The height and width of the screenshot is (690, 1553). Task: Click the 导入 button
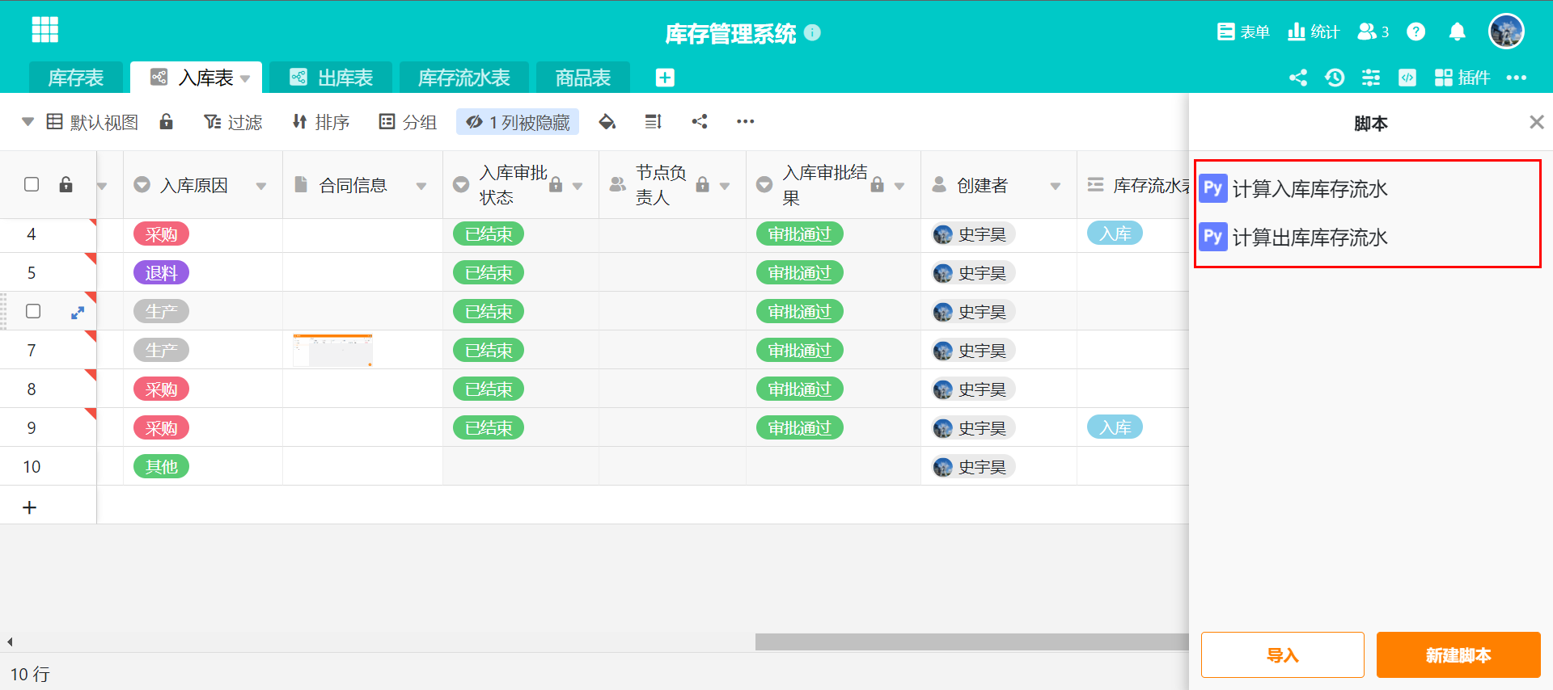click(1282, 654)
